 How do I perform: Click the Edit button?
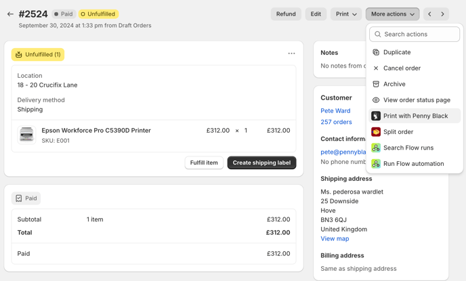click(316, 14)
